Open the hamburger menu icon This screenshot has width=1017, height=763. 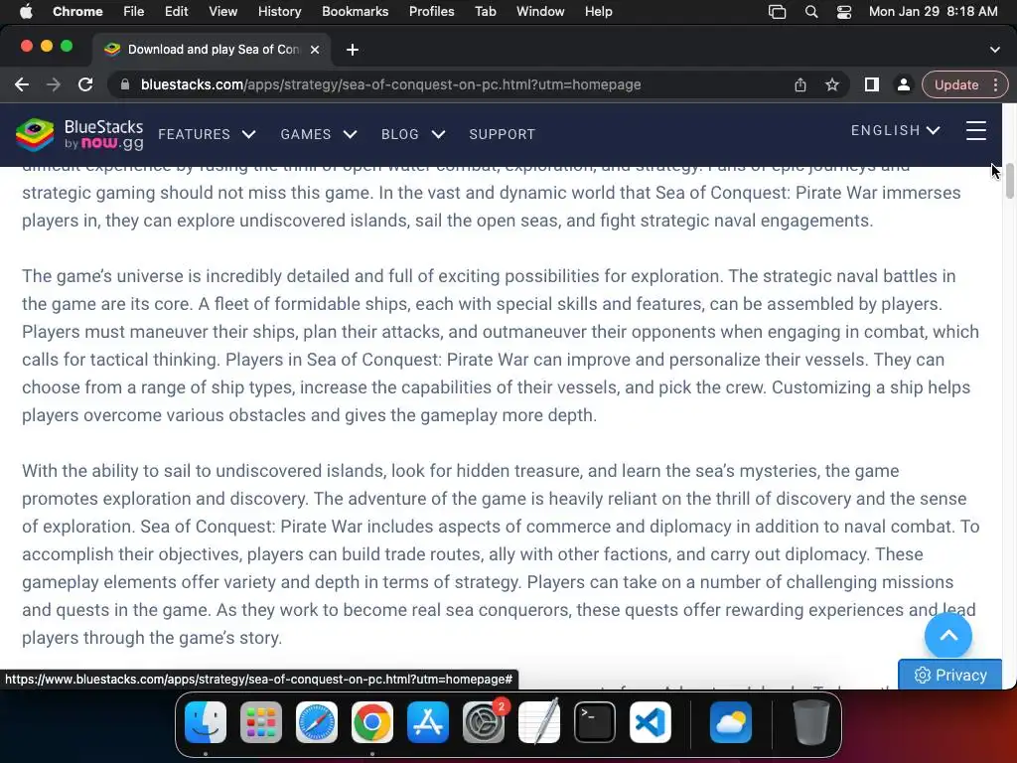(x=975, y=130)
